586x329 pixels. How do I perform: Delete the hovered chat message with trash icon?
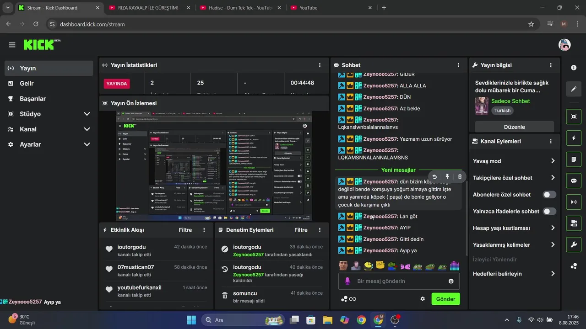tap(460, 176)
